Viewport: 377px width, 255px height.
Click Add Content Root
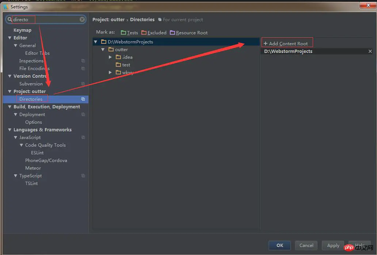click(286, 43)
